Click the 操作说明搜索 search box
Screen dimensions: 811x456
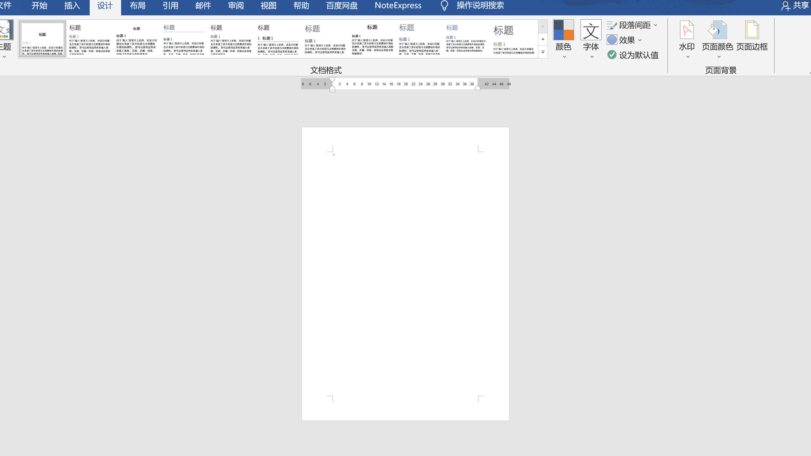coord(480,6)
